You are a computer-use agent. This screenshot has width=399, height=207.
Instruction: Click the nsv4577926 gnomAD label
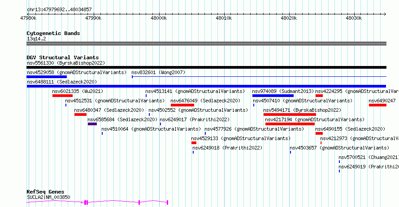pos(254,129)
